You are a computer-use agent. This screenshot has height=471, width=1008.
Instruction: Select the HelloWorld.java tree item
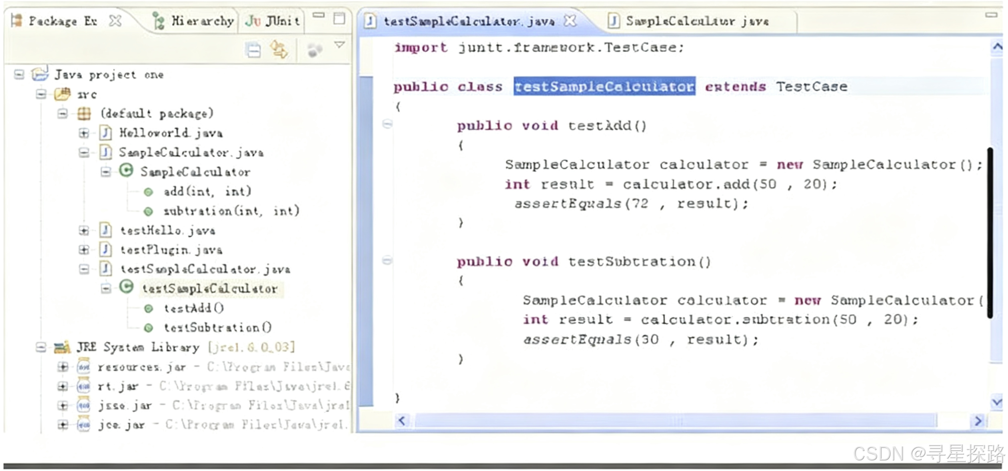pos(171,133)
